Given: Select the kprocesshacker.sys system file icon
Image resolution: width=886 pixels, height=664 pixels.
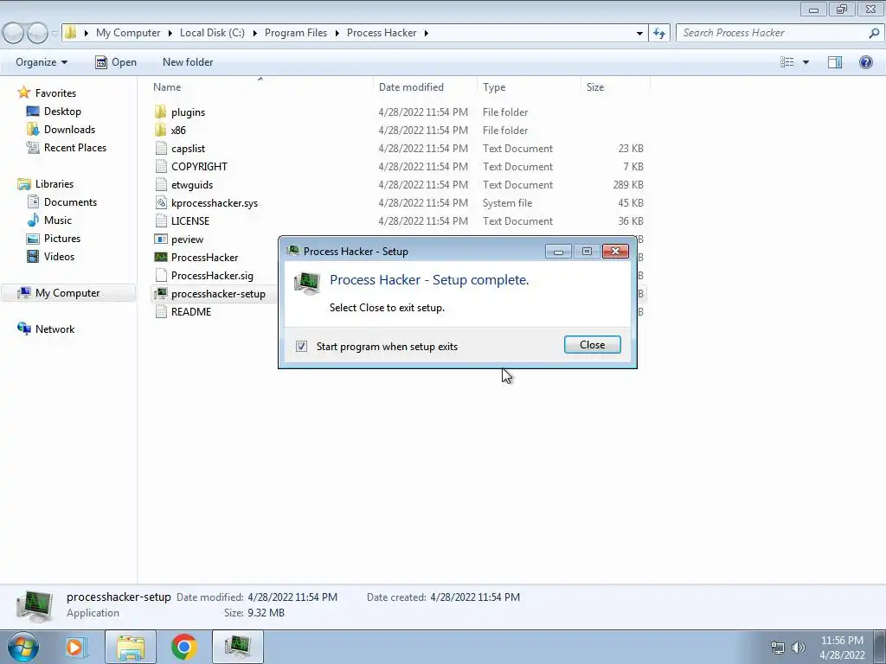Looking at the screenshot, I should pos(161,202).
